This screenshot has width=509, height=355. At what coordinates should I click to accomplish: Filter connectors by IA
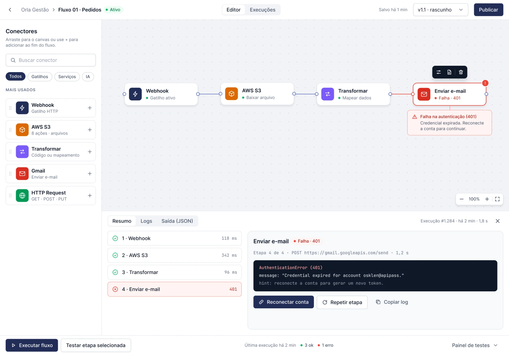88,77
